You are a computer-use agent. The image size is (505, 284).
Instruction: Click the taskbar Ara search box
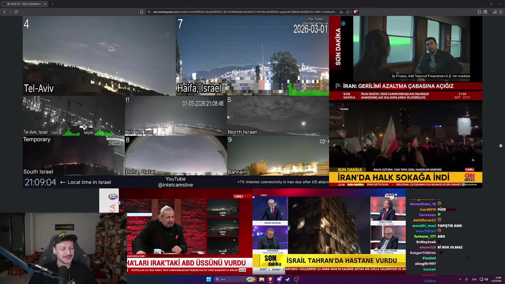pyautogui.click(x=235, y=279)
